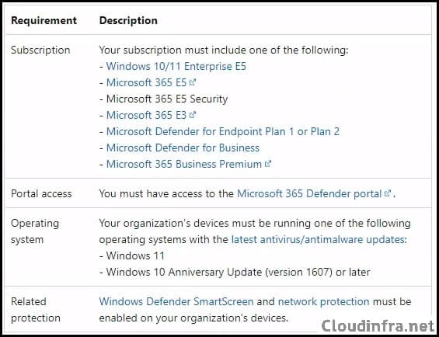
Task: Click external-link icon beside Microsoft 365 E3
Action: [193, 115]
